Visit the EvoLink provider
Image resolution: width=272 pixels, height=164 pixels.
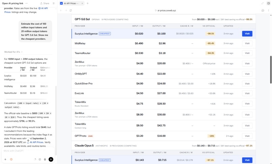tap(247, 93)
